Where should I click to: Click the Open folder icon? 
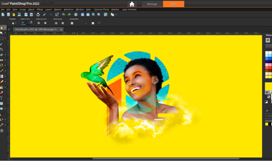[14, 15]
